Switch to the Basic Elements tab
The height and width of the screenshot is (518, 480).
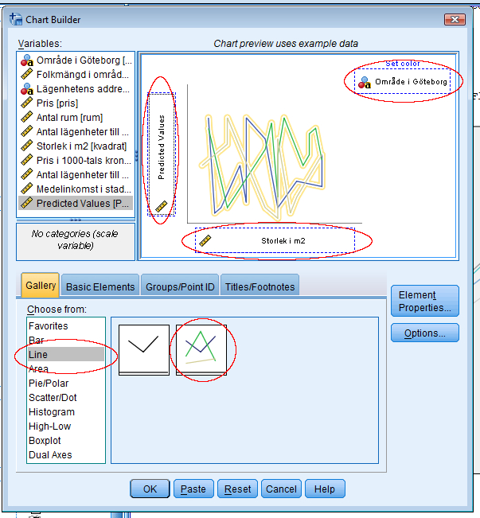coord(100,286)
